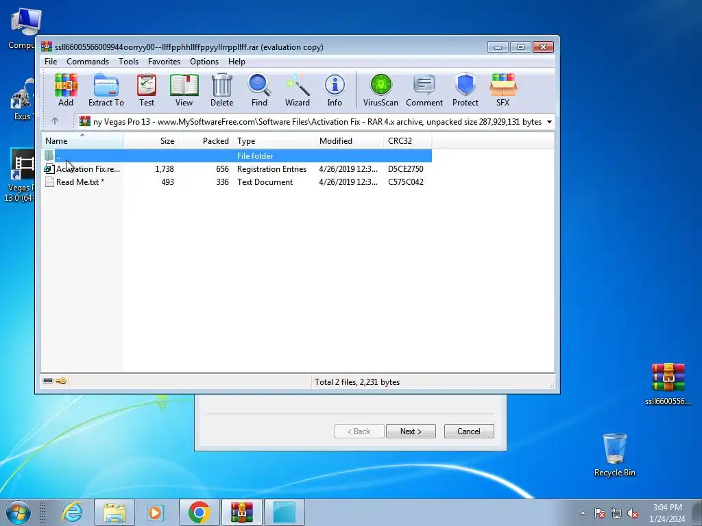Click the Action Center flag tray icon
Screen dimensions: 702x526
[x=600, y=513]
